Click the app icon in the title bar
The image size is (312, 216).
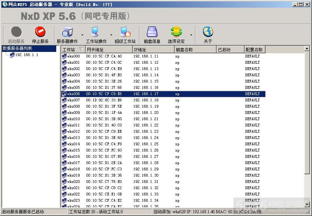pyautogui.click(x=5, y=4)
